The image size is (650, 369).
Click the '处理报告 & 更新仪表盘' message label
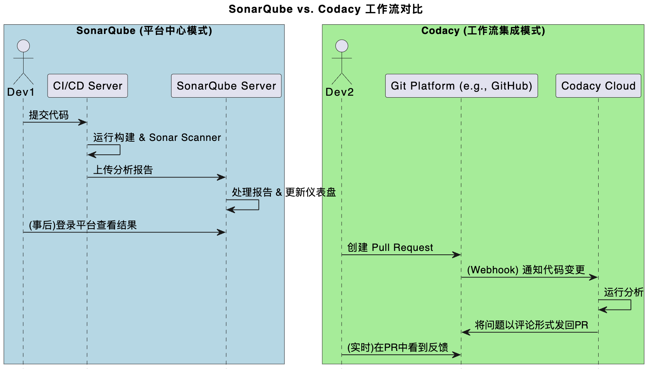pos(284,192)
